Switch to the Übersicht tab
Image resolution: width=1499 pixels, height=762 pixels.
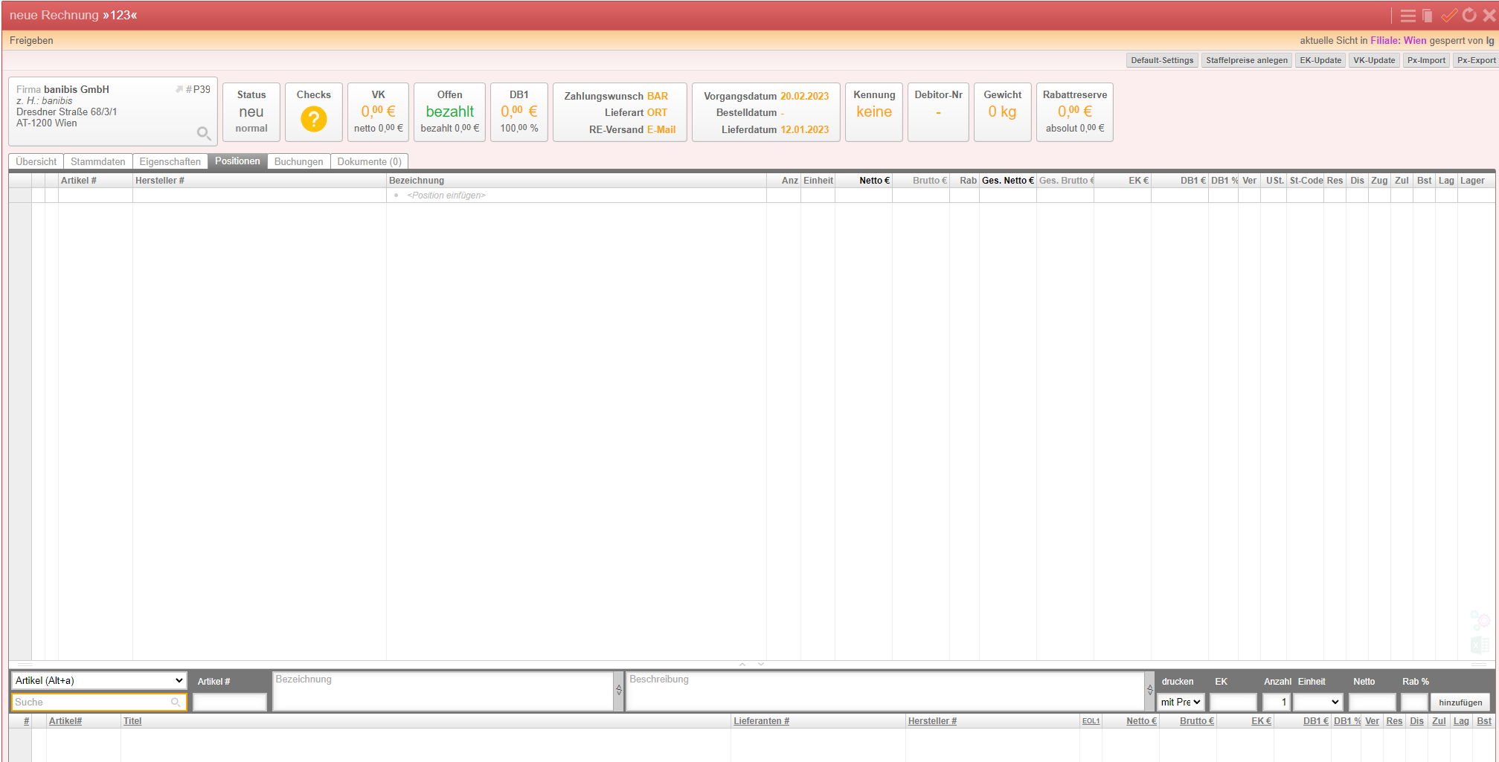pos(36,161)
